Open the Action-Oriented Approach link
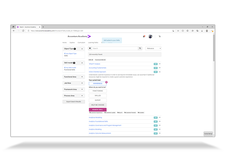The image size is (226, 152). (97, 72)
